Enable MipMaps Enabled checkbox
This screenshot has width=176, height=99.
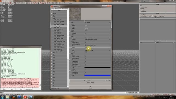coord(85,33)
